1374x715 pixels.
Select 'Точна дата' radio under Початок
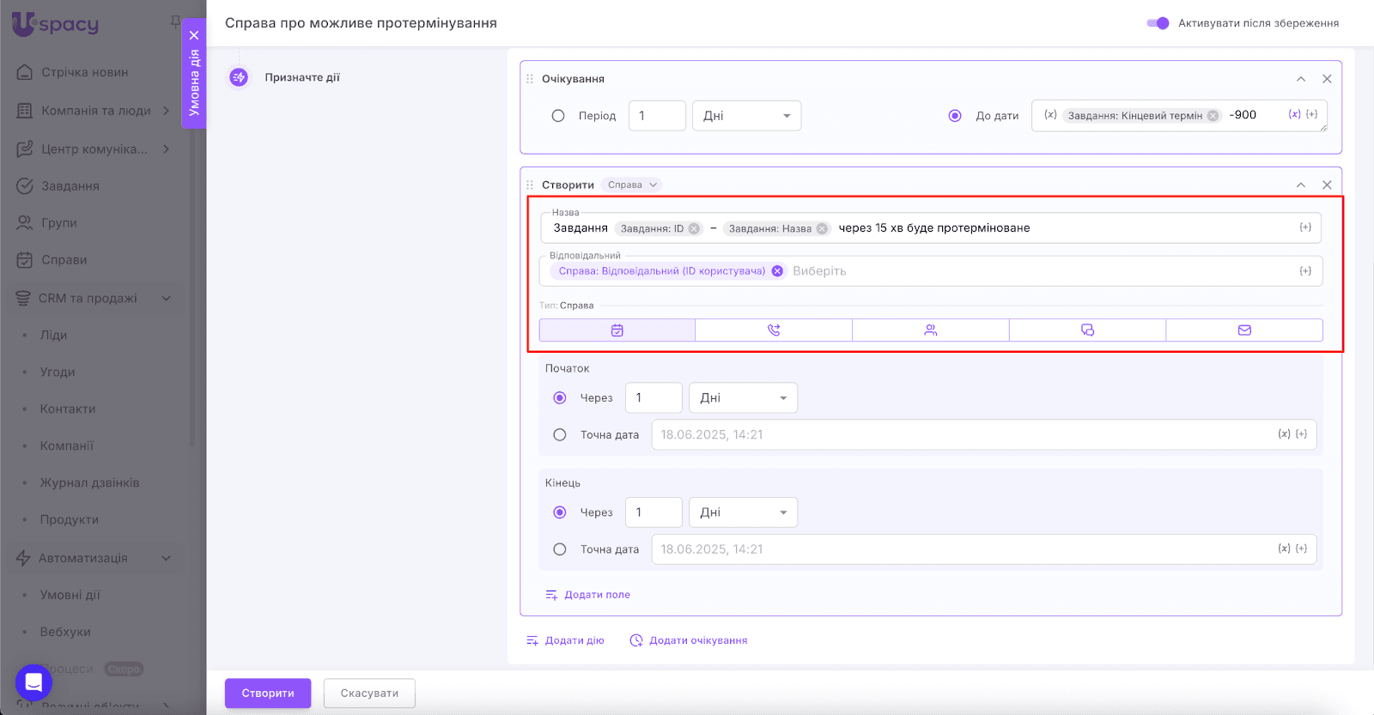coord(560,435)
